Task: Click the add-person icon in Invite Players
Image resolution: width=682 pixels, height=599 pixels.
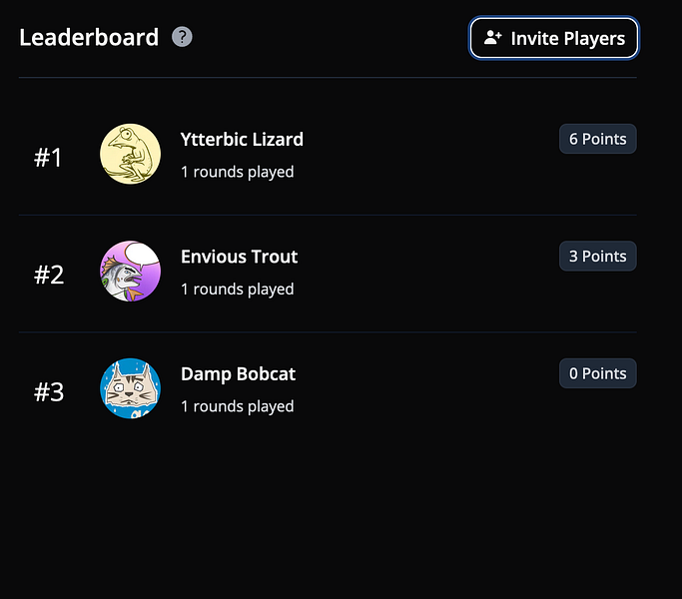Action: 493,37
